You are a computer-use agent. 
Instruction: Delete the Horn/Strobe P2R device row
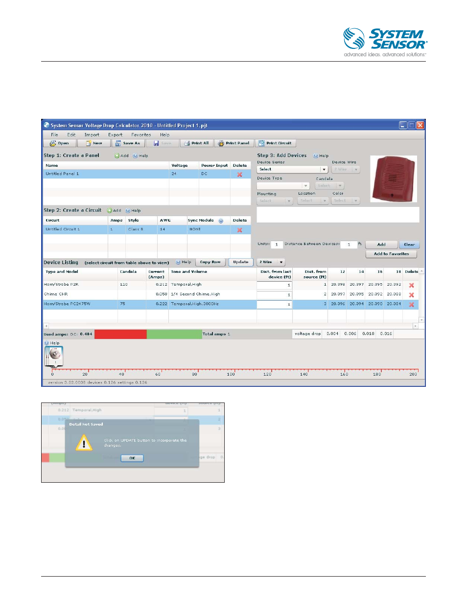point(412,285)
